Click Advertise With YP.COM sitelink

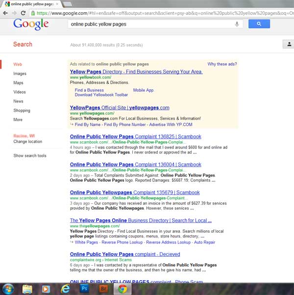(171, 124)
